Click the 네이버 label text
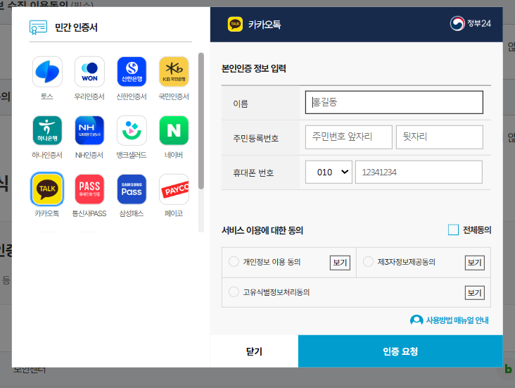The height and width of the screenshot is (388, 515). [174, 155]
